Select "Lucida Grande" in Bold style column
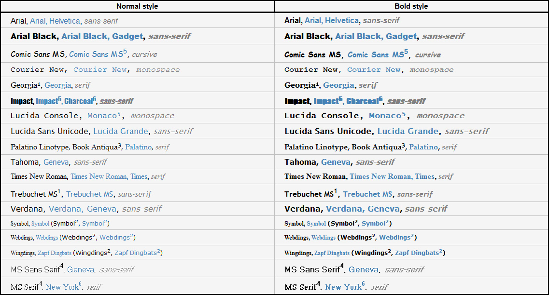The width and height of the screenshot is (549, 295). (x=408, y=132)
